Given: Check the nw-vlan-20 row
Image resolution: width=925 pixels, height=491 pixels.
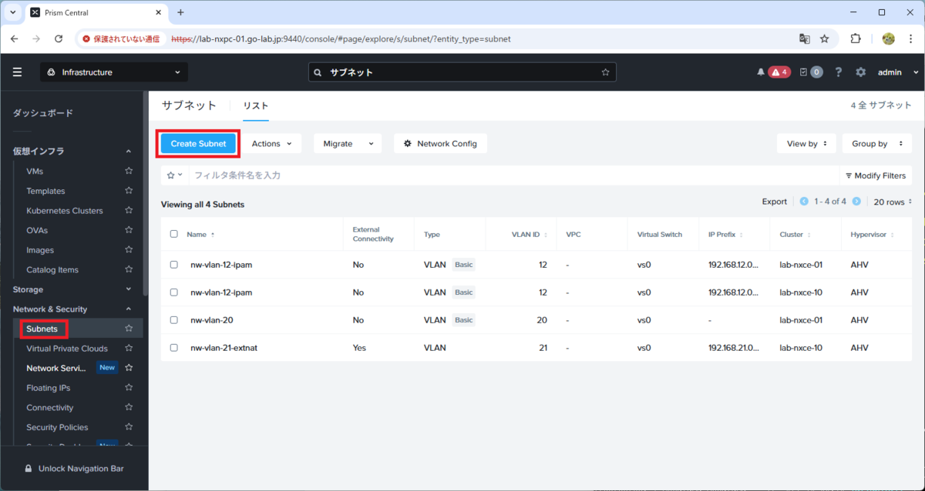Looking at the screenshot, I should (x=173, y=320).
